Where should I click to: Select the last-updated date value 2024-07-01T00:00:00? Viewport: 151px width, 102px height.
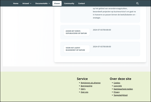102,47
